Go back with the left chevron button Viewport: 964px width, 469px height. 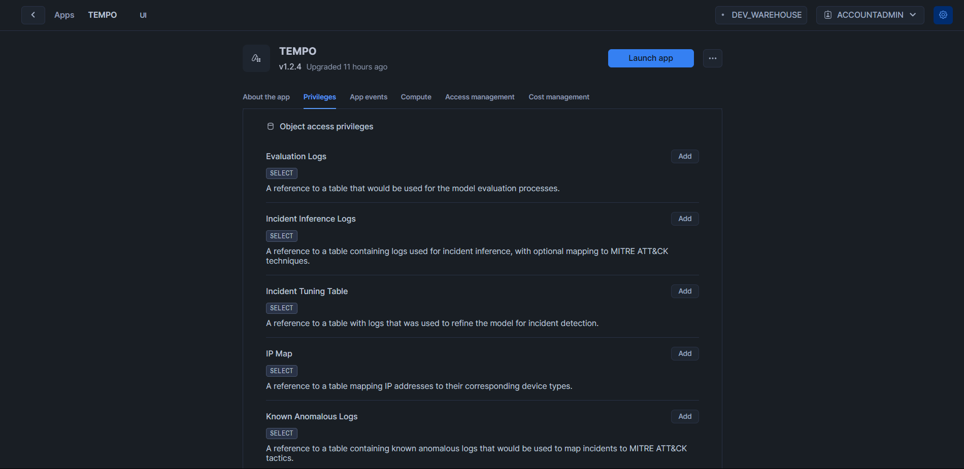[x=33, y=15]
